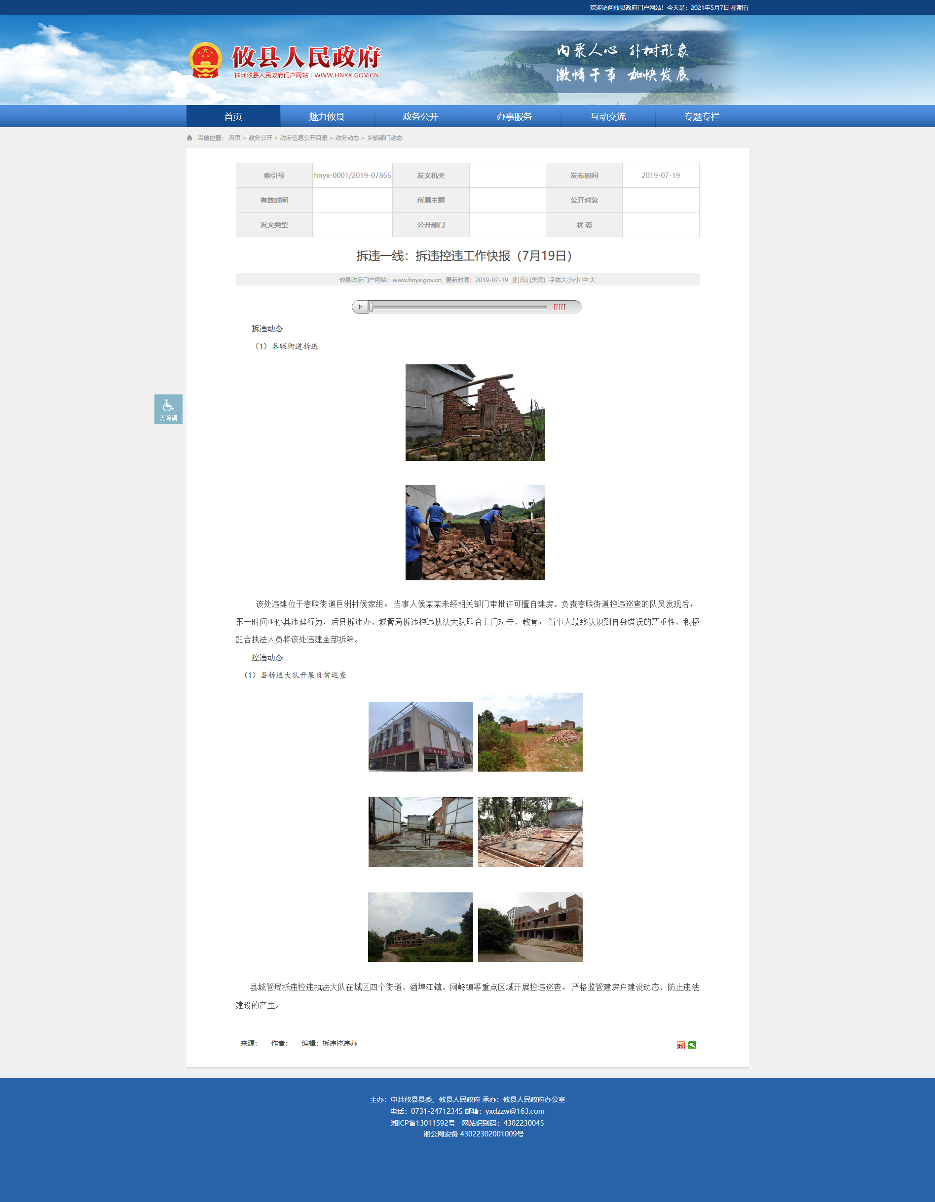Screen dimensions: 935x1202
Task: Click the breadcrumb home icon
Action: tap(189, 138)
